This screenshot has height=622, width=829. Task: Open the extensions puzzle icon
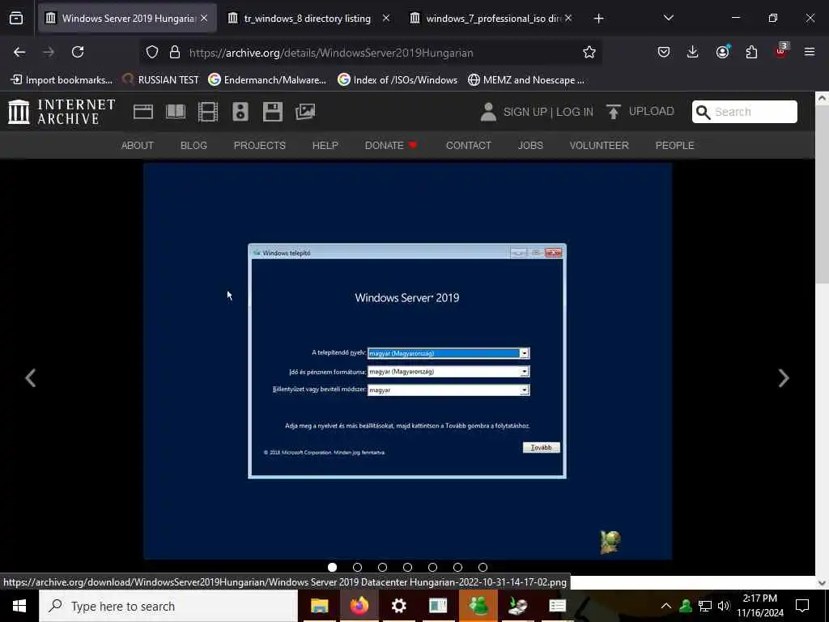point(751,52)
